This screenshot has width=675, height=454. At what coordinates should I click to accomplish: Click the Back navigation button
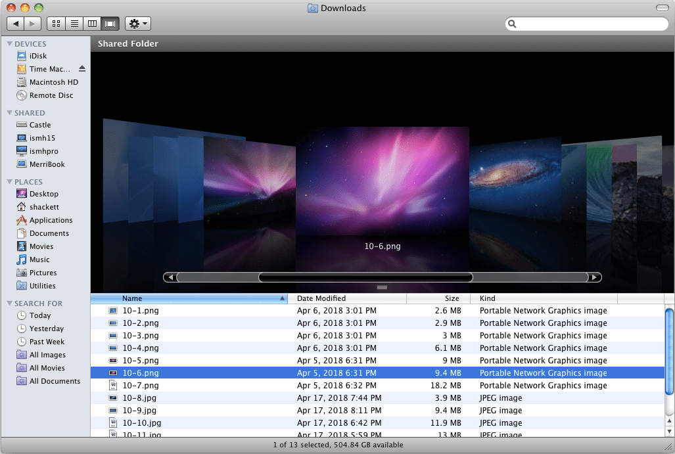pyautogui.click(x=16, y=23)
